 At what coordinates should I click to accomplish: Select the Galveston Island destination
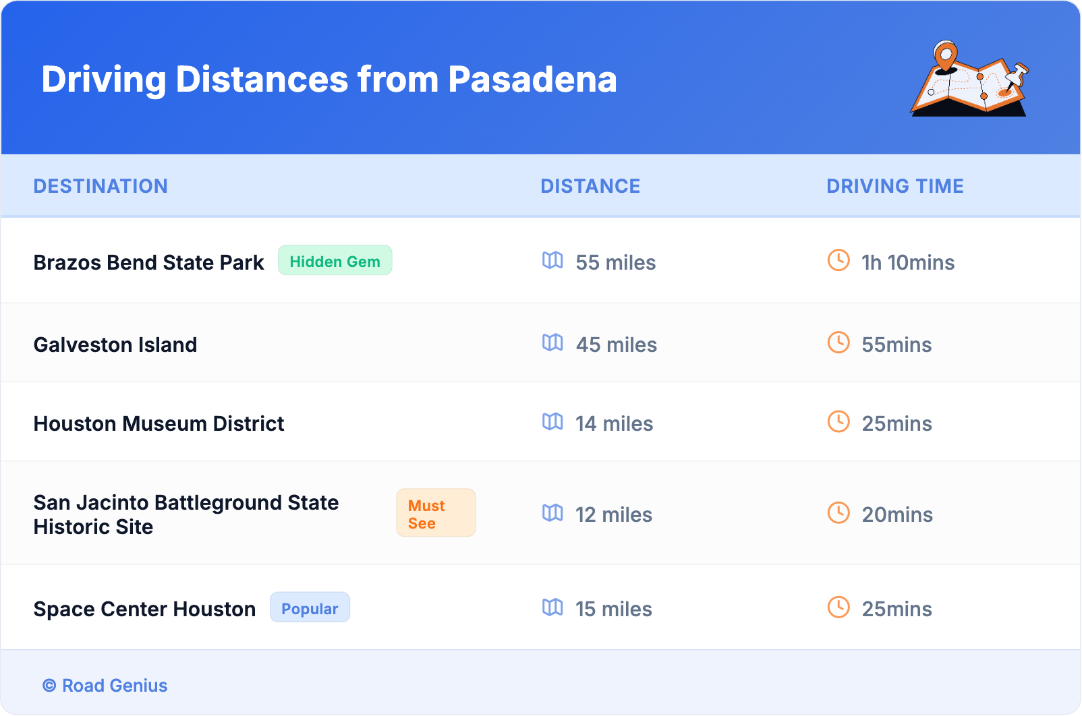tap(115, 345)
